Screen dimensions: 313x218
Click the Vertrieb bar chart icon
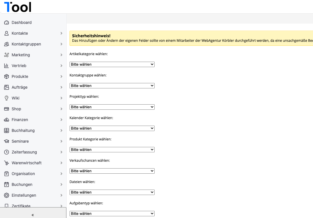(7, 66)
